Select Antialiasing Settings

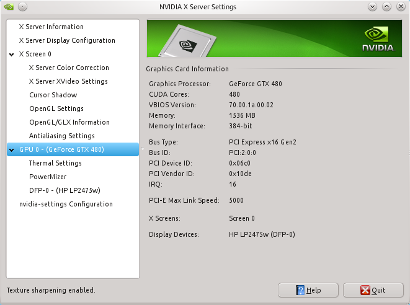tap(61, 136)
